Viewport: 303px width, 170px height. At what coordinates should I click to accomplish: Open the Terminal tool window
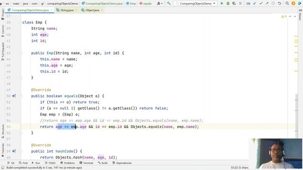tap(86, 163)
